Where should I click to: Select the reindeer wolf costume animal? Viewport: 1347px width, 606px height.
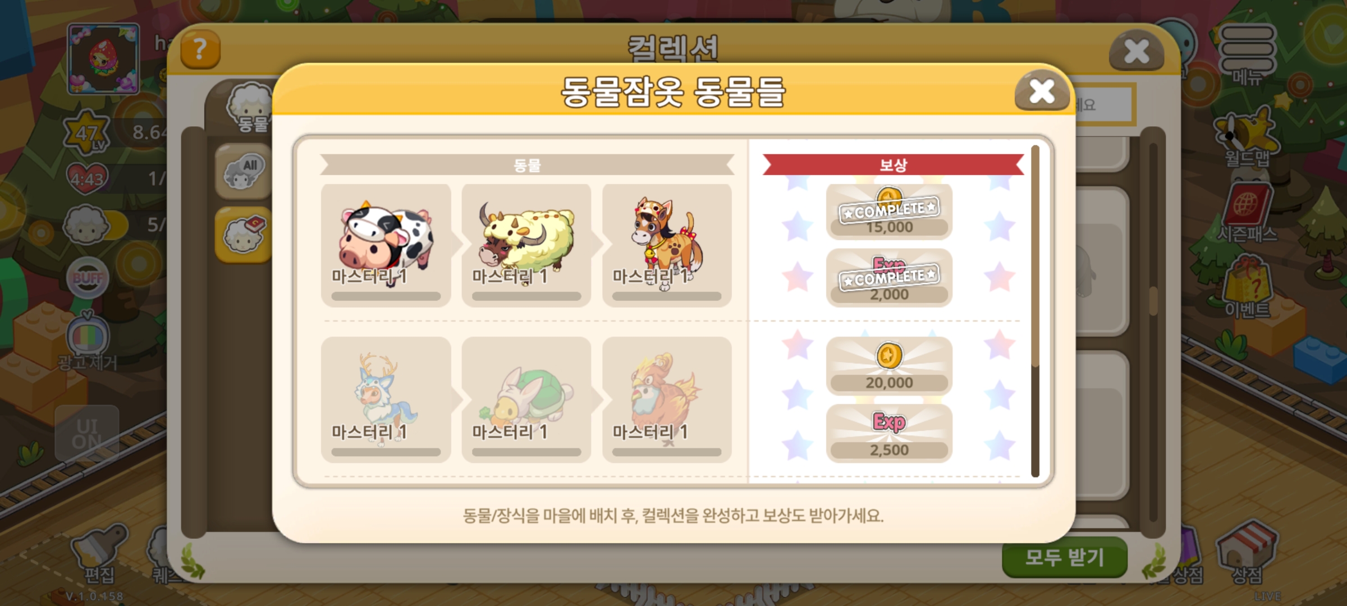pyautogui.click(x=386, y=400)
